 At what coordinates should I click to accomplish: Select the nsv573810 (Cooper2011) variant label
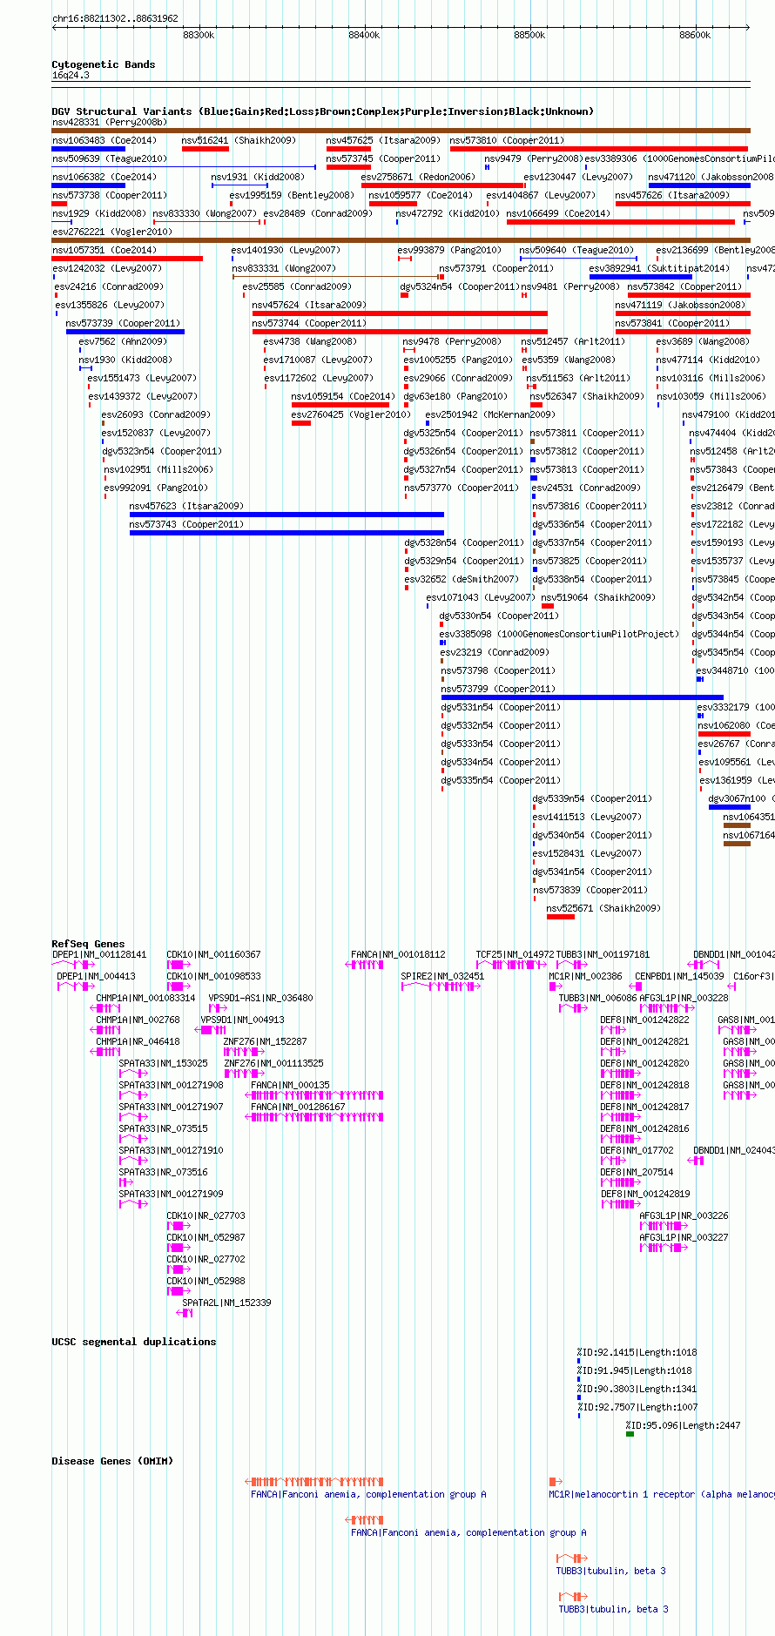pyautogui.click(x=507, y=140)
